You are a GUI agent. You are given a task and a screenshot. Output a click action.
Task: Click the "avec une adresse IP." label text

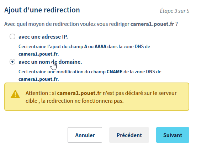tap(43, 37)
